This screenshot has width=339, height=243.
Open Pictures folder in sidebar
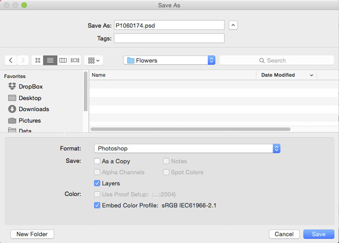pyautogui.click(x=29, y=121)
